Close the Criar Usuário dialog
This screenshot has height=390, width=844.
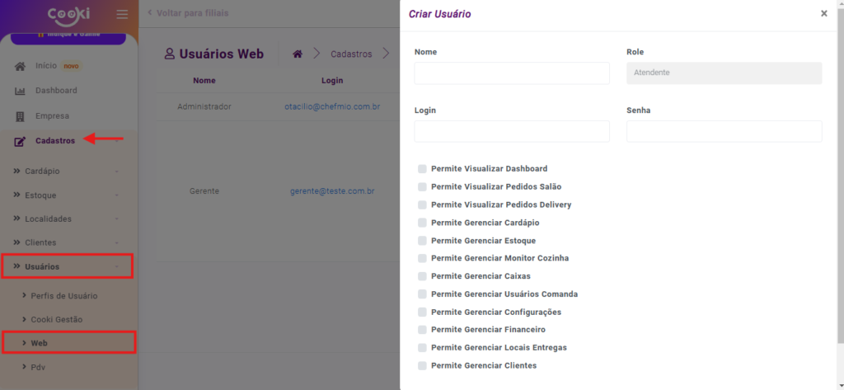coord(823,13)
